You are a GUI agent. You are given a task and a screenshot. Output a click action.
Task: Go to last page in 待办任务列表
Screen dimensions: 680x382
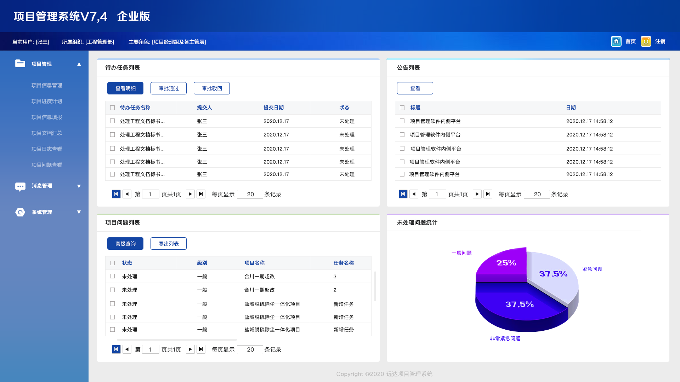[x=201, y=194]
